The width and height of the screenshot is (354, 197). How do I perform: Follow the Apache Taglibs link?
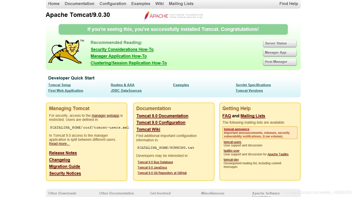(278, 154)
